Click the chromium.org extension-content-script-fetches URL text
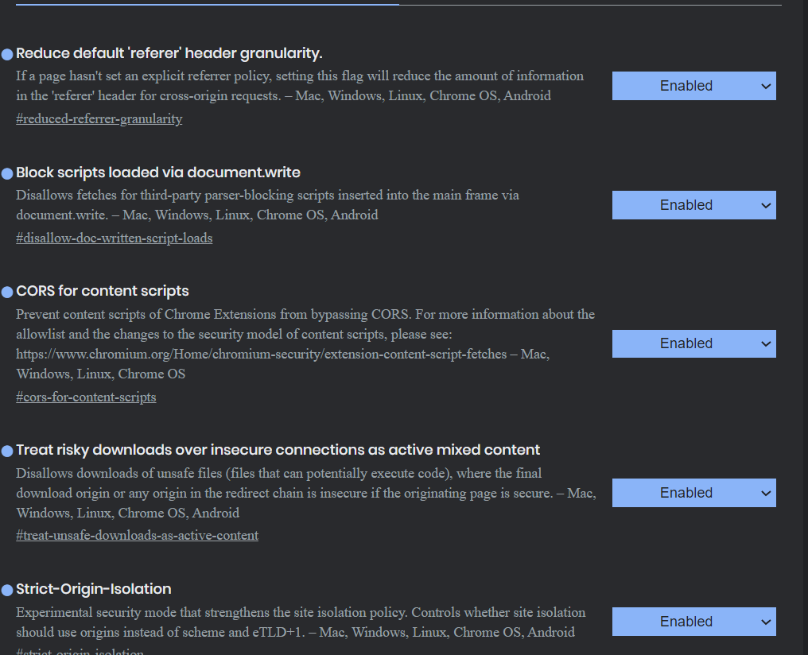This screenshot has width=808, height=655. tap(262, 354)
